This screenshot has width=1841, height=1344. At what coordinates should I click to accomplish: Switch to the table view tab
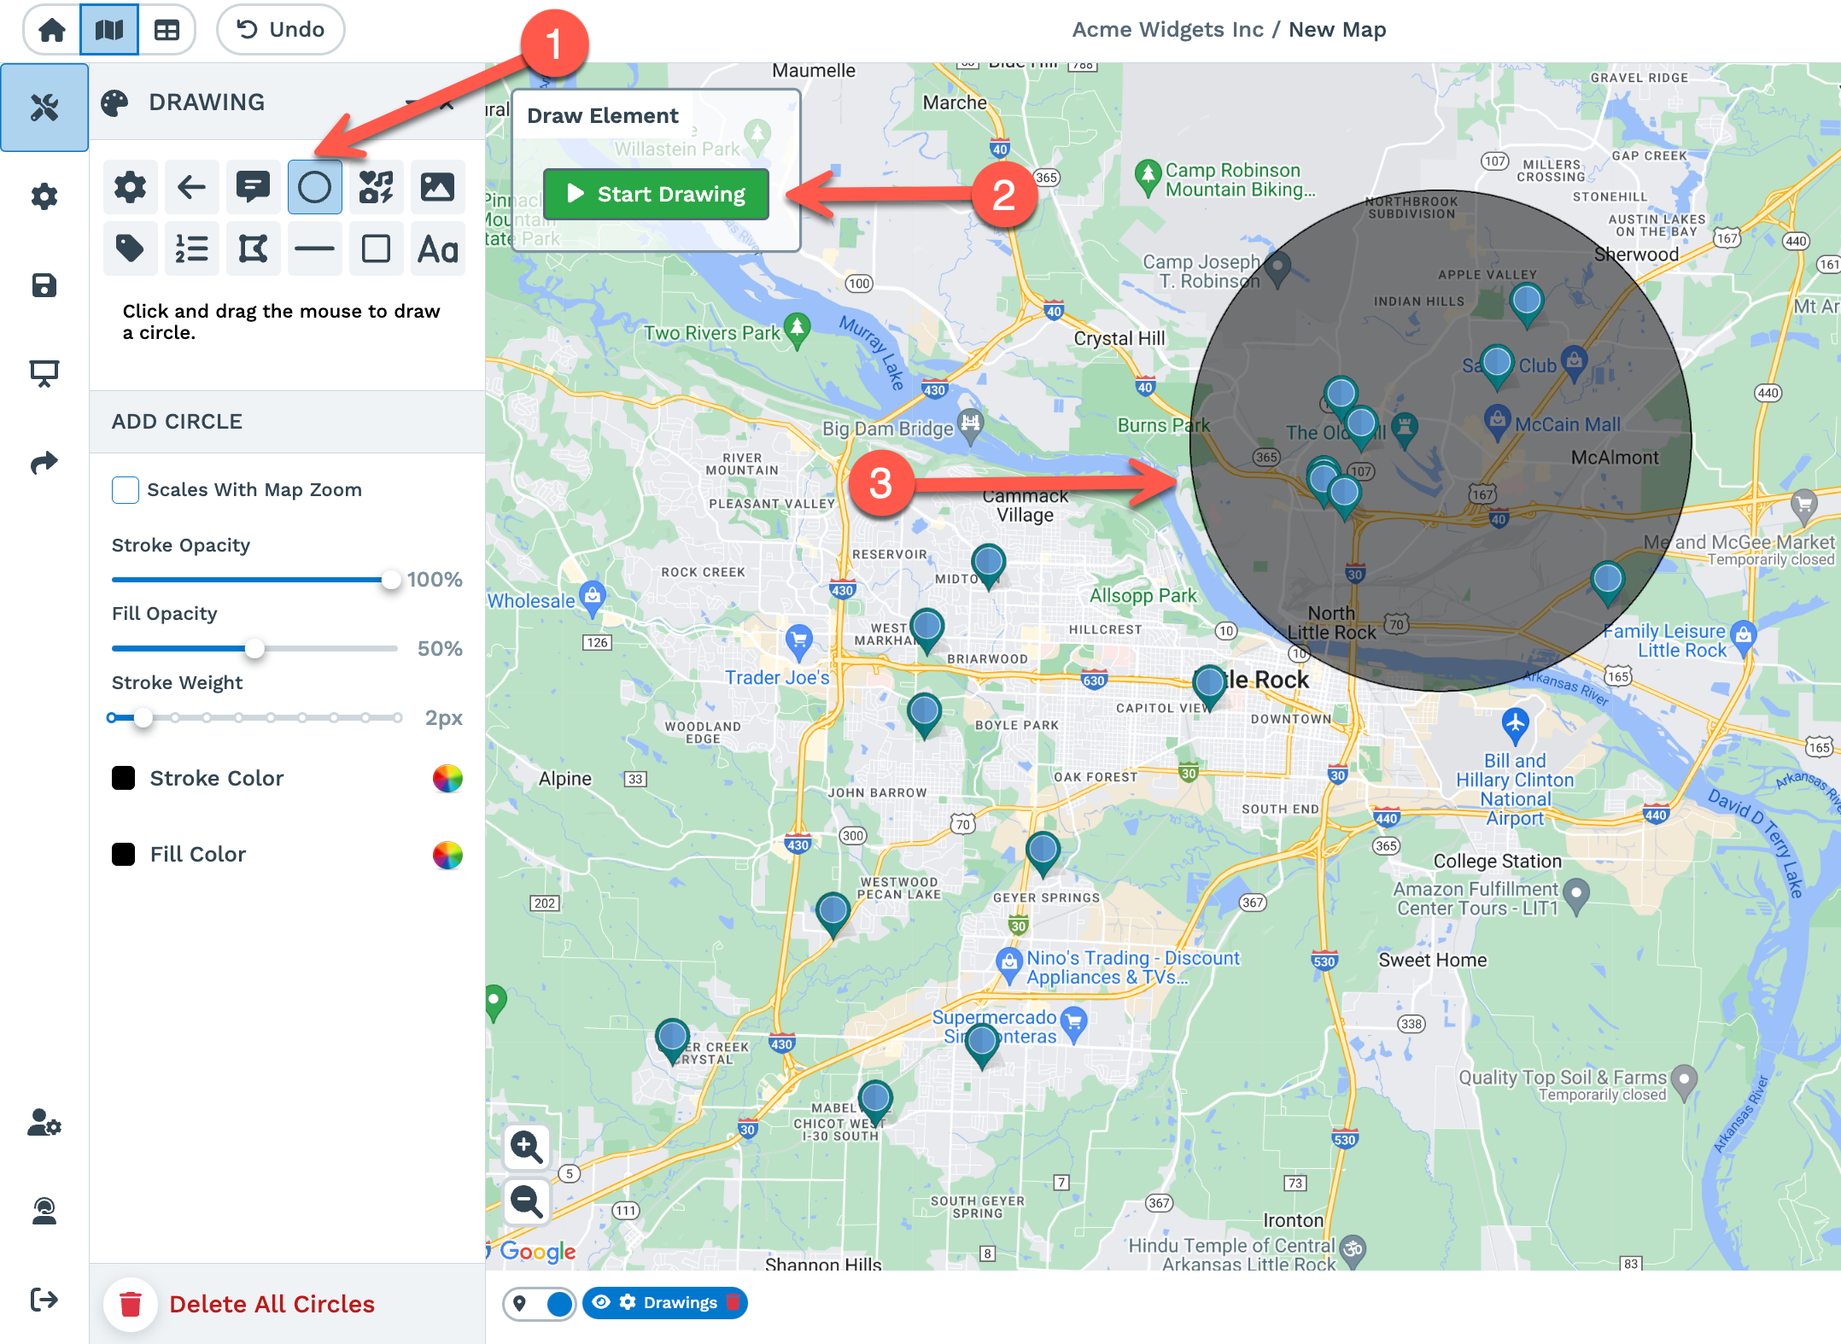click(x=166, y=30)
